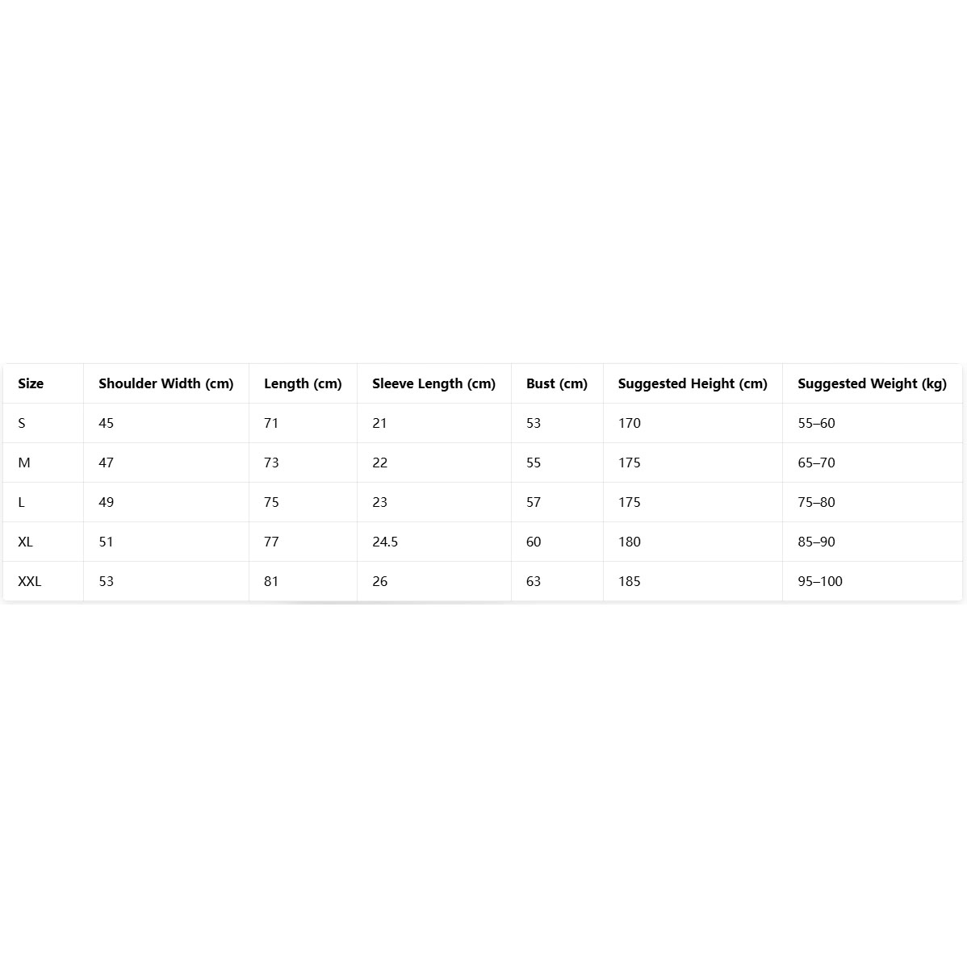This screenshot has height=967, width=967.
Task: Click the Shoulder Width (cm) header
Action: (x=165, y=383)
